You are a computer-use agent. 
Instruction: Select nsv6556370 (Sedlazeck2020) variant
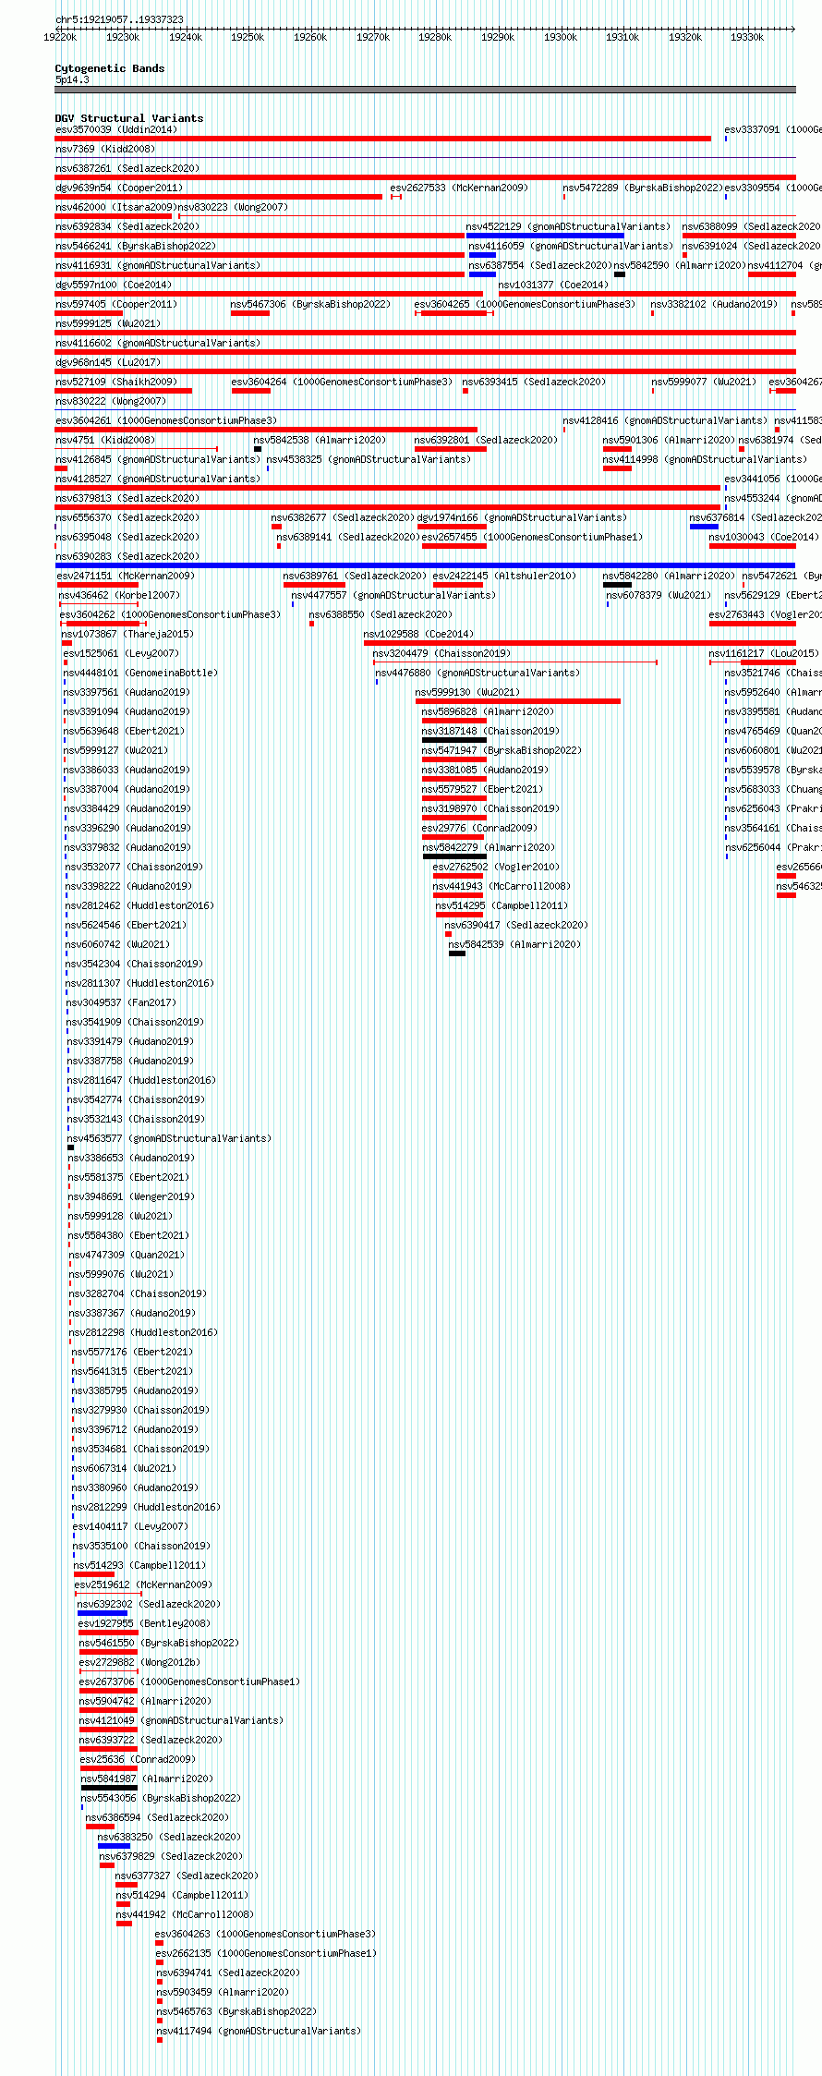127,517
